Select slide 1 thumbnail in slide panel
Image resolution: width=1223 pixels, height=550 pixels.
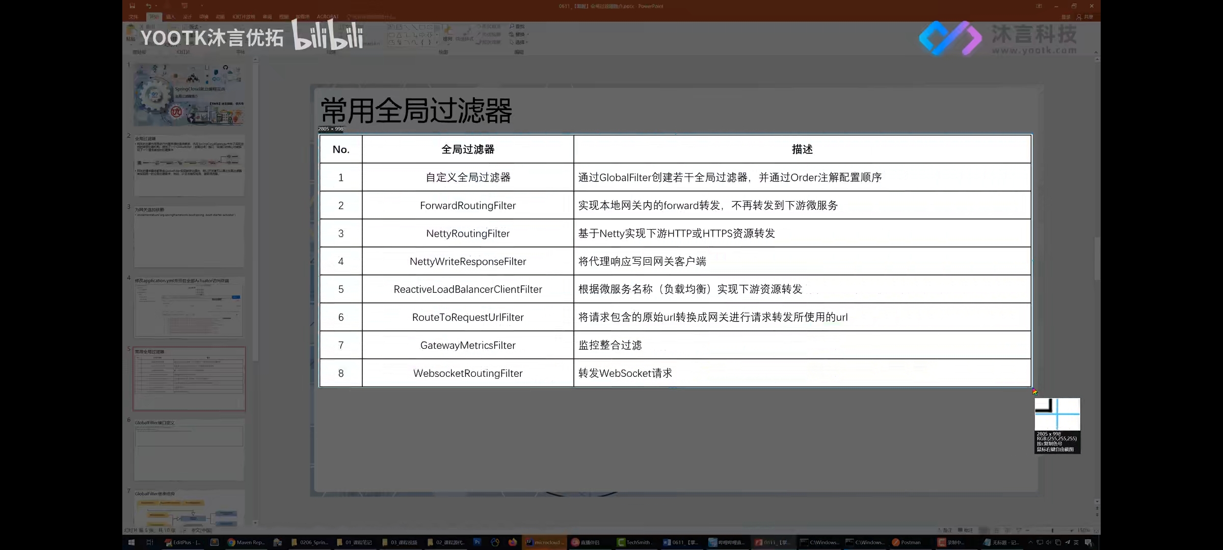pyautogui.click(x=189, y=95)
